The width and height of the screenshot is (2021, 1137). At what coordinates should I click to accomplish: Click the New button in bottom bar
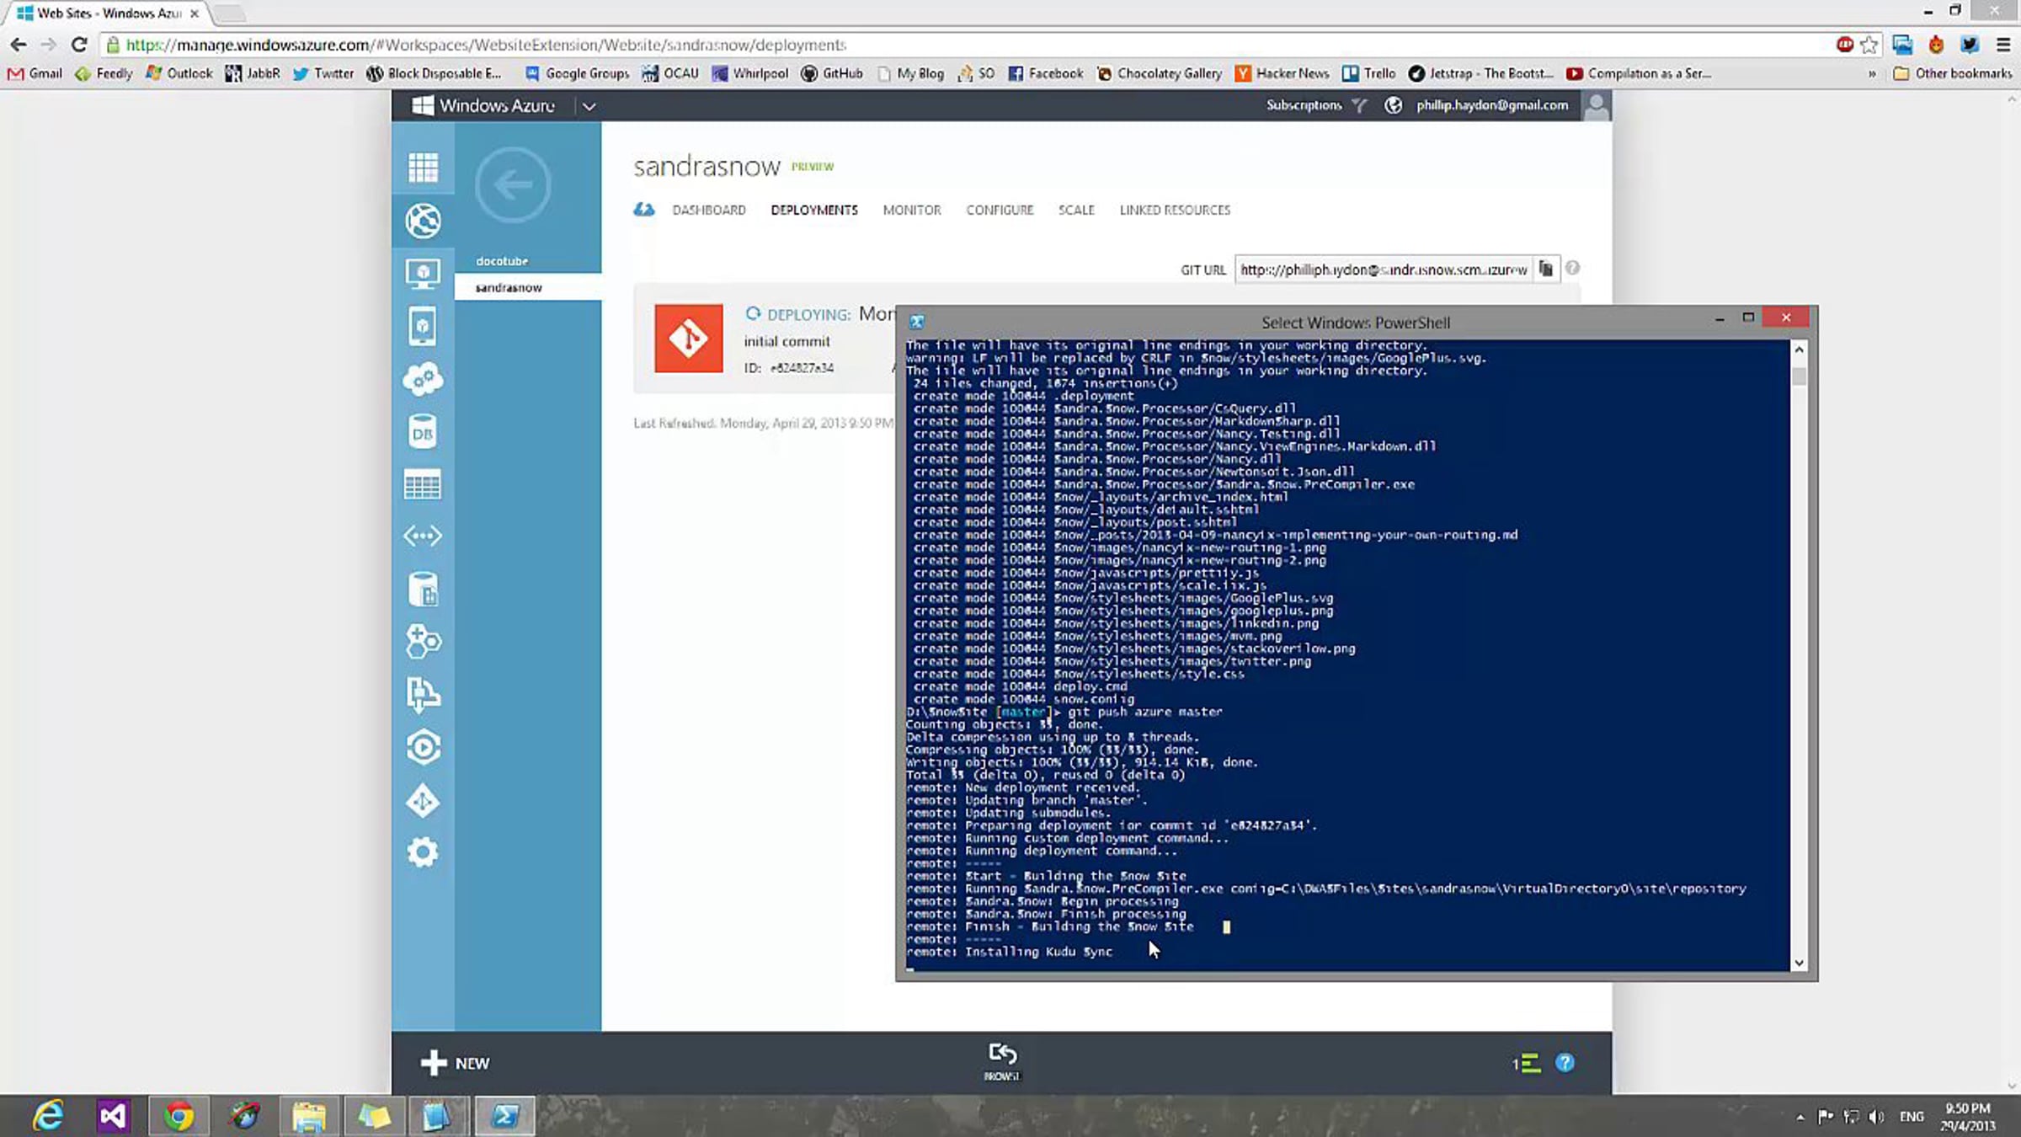click(x=456, y=1063)
